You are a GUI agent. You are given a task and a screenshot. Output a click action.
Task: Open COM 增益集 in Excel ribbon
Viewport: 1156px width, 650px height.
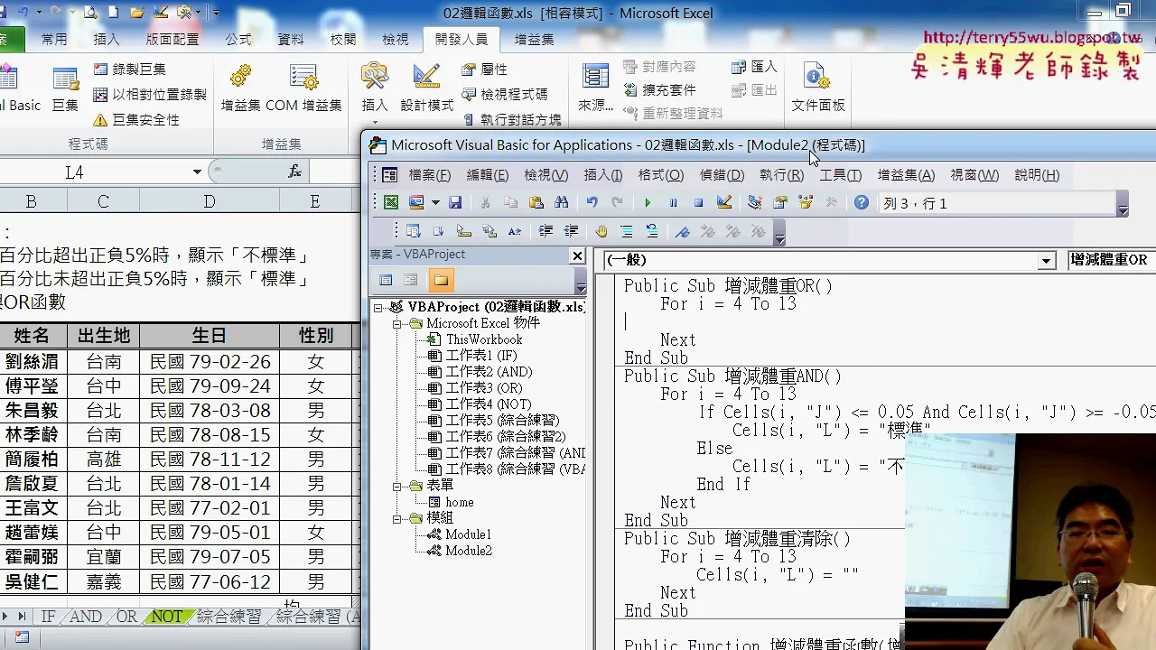pos(303,88)
